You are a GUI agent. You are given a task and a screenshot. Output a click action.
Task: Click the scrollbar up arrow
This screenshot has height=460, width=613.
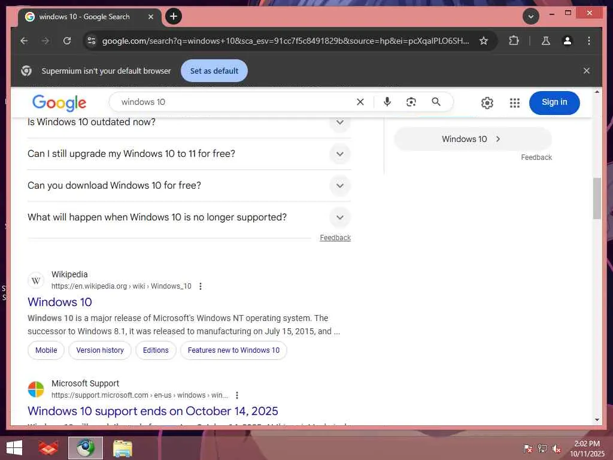(597, 92)
